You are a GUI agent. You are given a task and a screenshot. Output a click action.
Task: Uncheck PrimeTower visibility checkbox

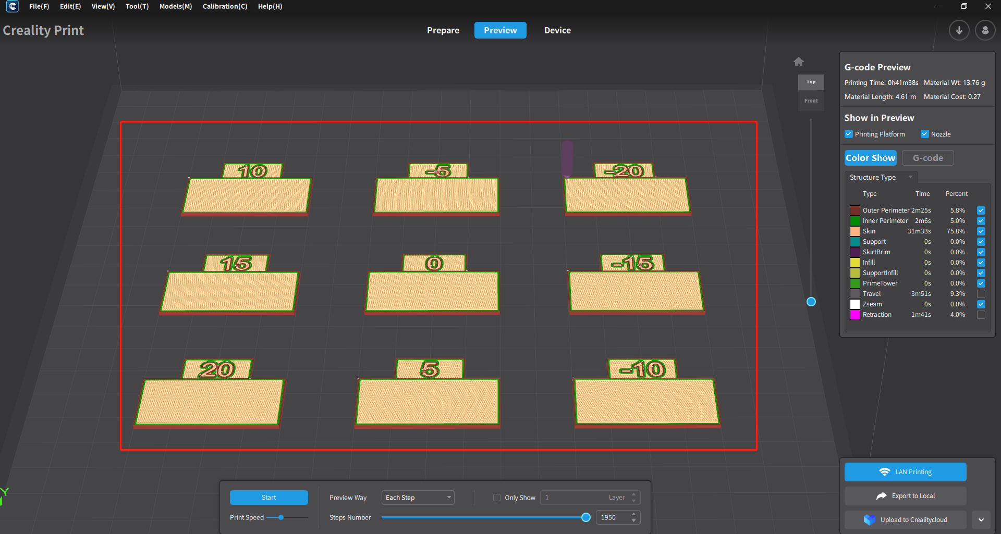coord(981,283)
